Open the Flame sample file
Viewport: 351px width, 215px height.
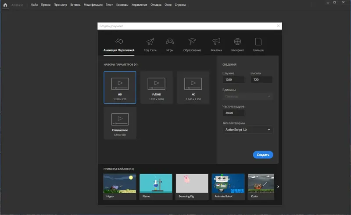[x=156, y=187]
